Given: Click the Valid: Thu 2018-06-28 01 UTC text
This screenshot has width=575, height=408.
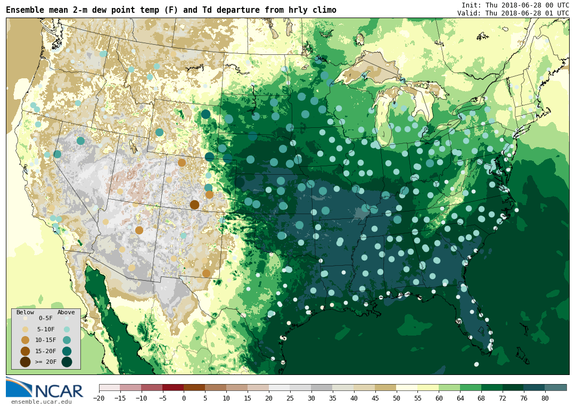Looking at the screenshot, I should (513, 13).
